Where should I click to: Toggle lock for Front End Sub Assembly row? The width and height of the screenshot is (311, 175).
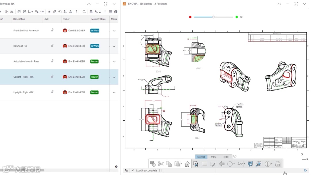(52, 30)
